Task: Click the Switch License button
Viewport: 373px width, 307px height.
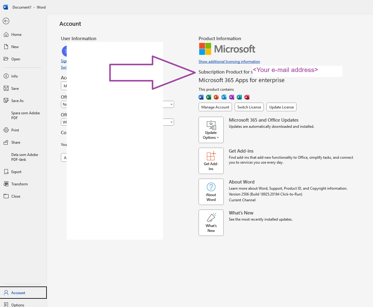Action: click(x=249, y=107)
